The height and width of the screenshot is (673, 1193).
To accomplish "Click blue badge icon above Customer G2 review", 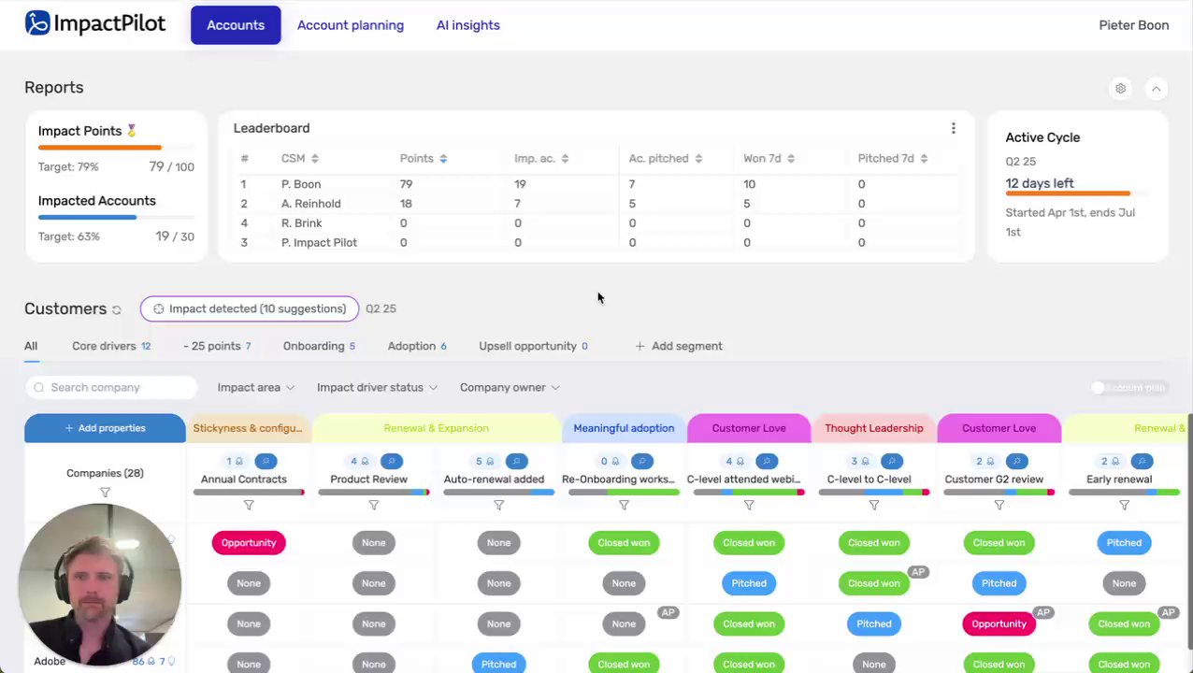I will (x=1016, y=461).
